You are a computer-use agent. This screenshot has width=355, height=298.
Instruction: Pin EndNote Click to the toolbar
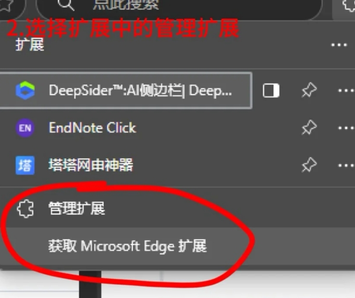tap(309, 128)
